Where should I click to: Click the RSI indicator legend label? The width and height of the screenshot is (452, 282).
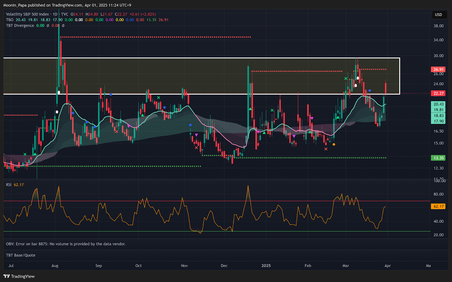[x=9, y=185]
